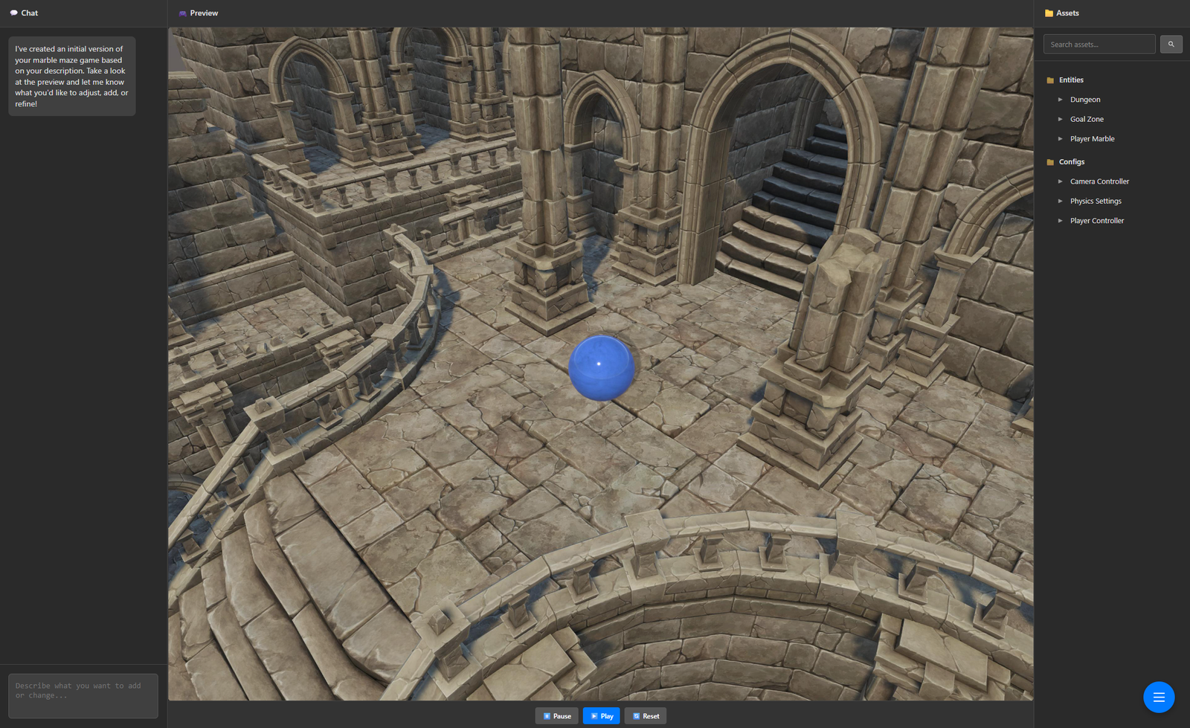1190x728 pixels.
Task: Click the Configs folder label
Action: tap(1072, 162)
